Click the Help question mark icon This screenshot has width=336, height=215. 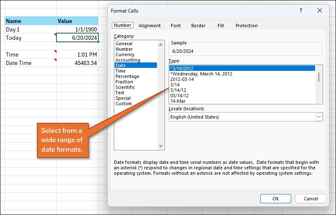(x=300, y=11)
